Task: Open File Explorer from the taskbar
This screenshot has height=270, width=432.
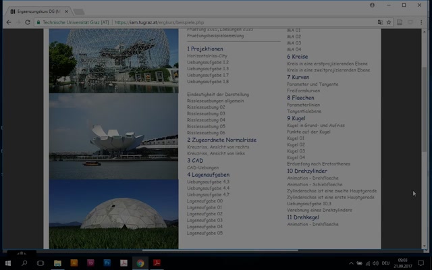Action: tap(57, 263)
